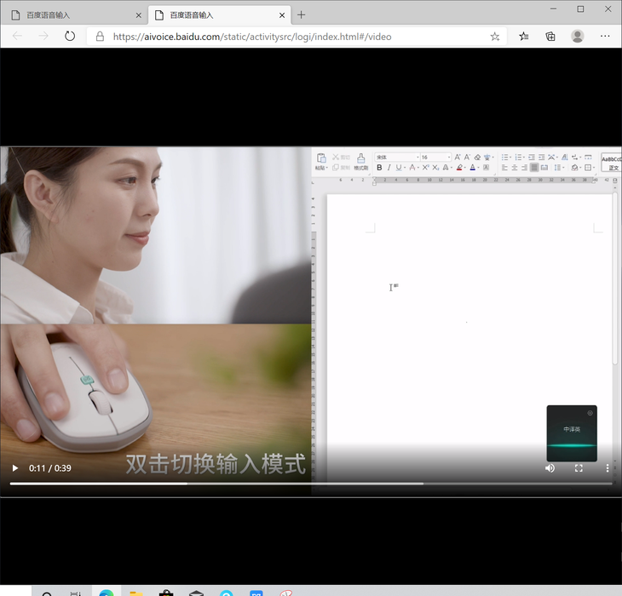View site info via the lock icon
The image size is (622, 596).
point(100,37)
